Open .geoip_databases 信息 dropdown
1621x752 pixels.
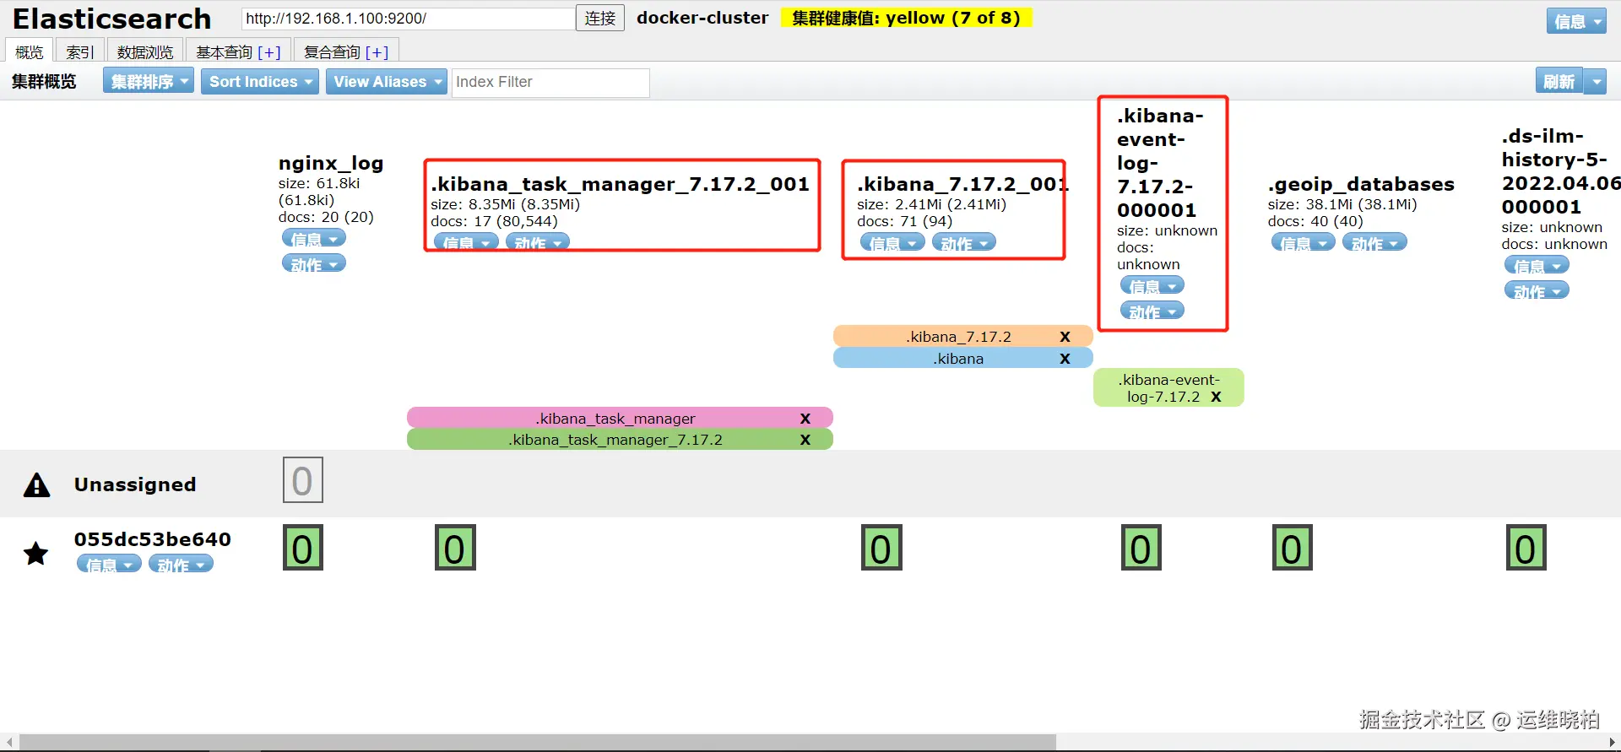tap(1304, 243)
